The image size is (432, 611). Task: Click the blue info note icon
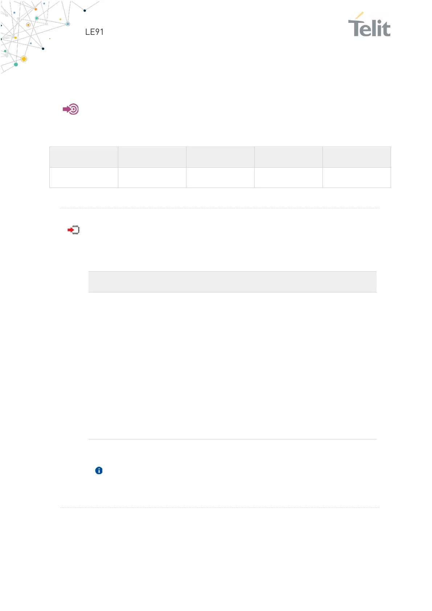click(99, 471)
